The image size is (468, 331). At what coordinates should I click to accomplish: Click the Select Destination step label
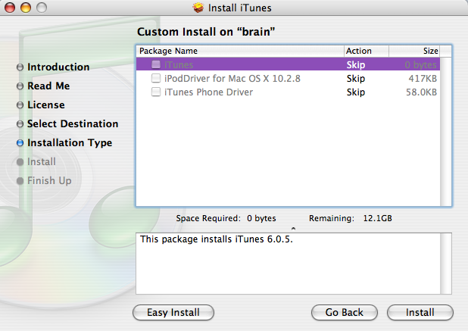point(73,124)
